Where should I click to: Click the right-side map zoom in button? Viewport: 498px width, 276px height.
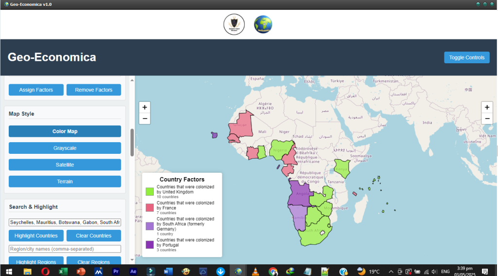(x=487, y=107)
